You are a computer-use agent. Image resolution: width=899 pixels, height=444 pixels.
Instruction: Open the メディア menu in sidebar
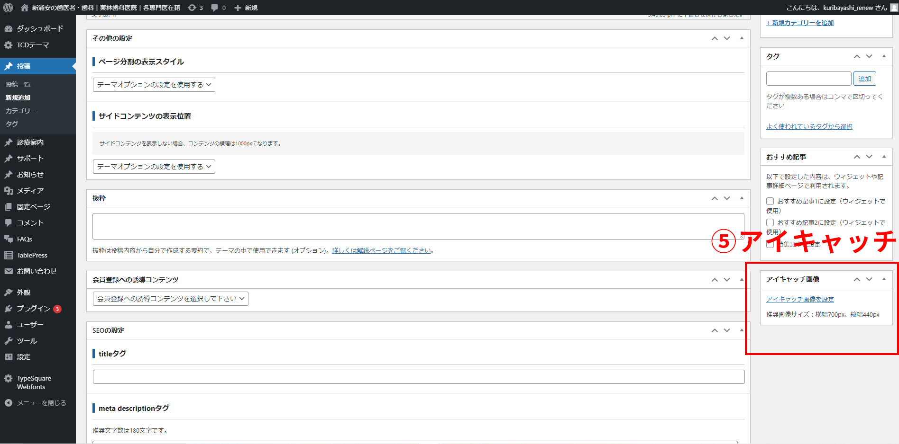[x=30, y=191]
